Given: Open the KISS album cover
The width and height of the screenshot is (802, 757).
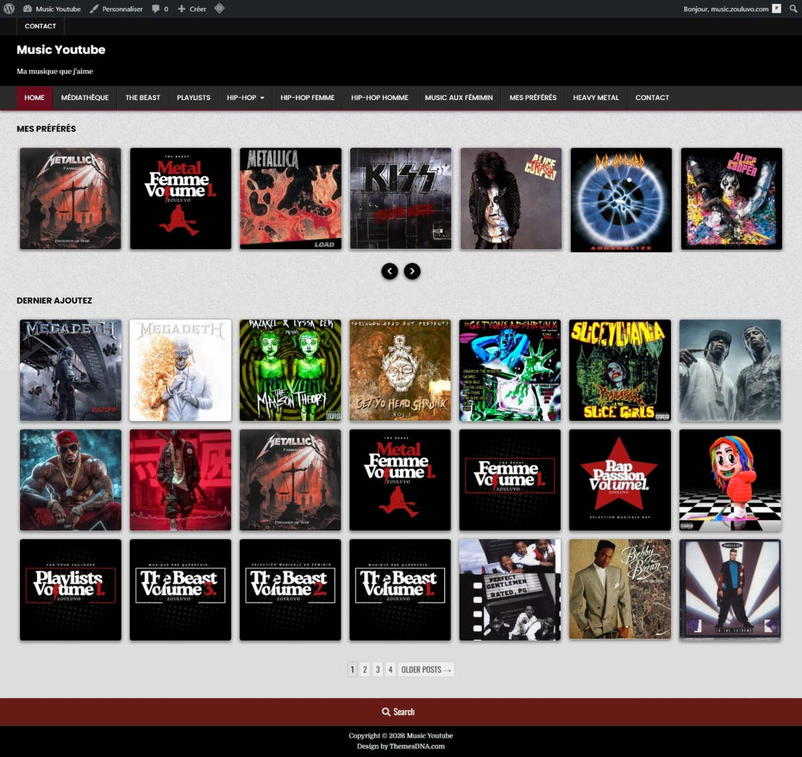Looking at the screenshot, I should pyautogui.click(x=401, y=198).
